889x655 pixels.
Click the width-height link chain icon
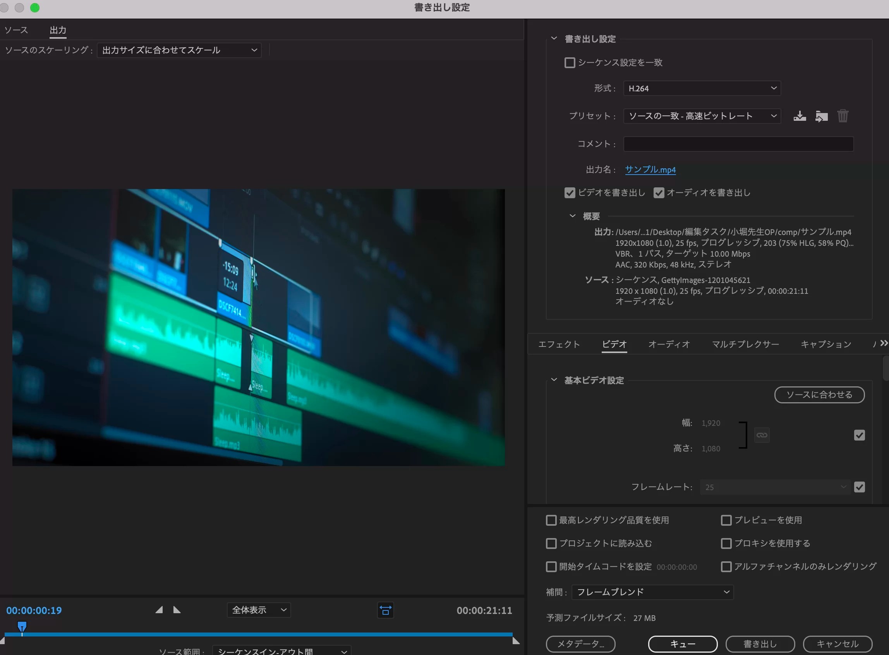pyautogui.click(x=761, y=435)
